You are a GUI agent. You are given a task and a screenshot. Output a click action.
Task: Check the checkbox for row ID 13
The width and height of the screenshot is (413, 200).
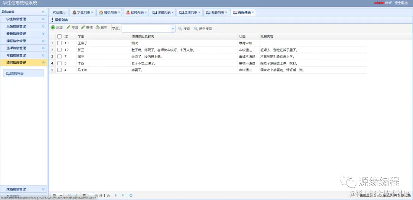pyautogui.click(x=60, y=43)
